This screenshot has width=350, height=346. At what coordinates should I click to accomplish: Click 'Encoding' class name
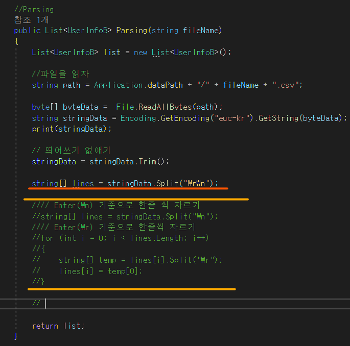[138, 118]
